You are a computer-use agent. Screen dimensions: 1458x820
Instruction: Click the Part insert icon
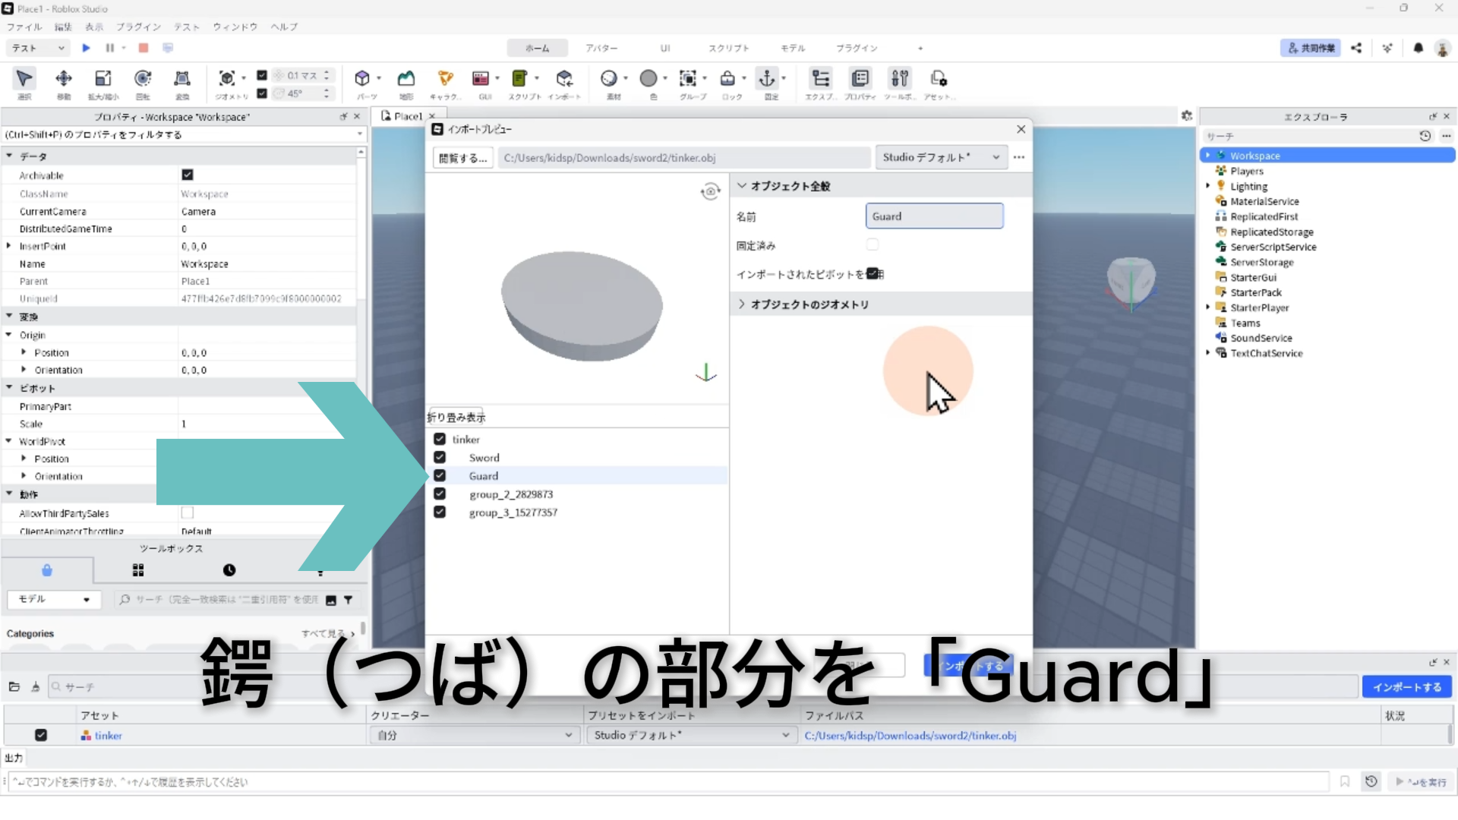click(362, 79)
